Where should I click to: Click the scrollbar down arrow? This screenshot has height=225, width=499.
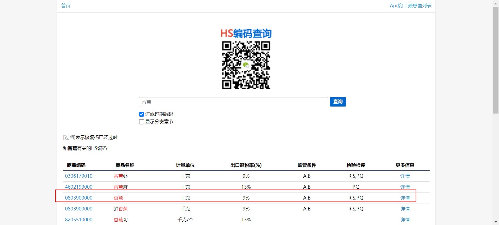[496, 222]
